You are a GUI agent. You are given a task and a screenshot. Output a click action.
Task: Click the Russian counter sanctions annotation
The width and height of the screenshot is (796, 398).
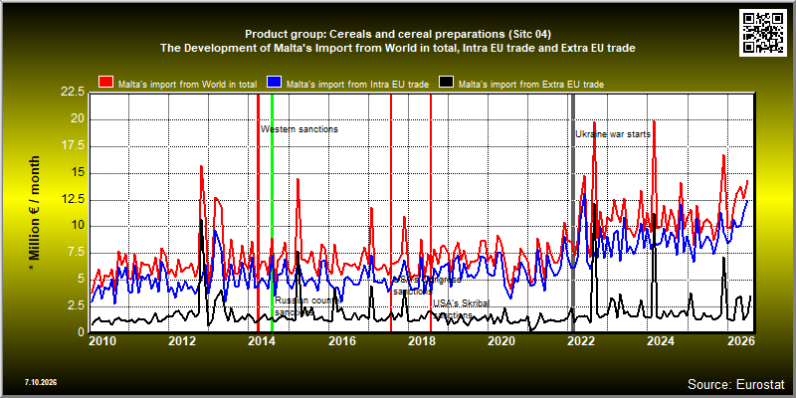(306, 306)
